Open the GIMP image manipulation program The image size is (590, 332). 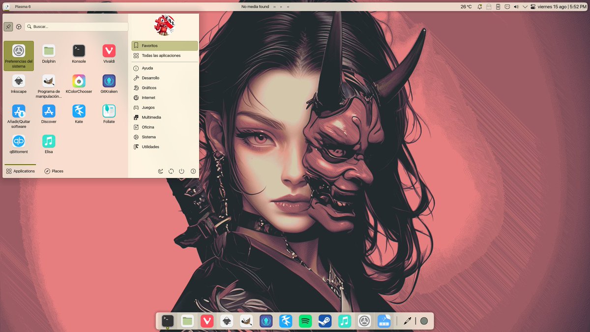coord(49,86)
